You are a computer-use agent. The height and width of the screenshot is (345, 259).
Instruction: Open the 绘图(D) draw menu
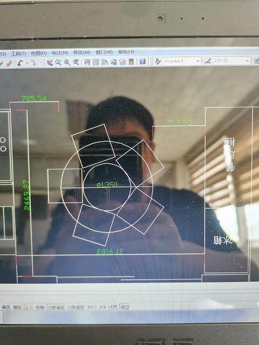click(x=39, y=53)
